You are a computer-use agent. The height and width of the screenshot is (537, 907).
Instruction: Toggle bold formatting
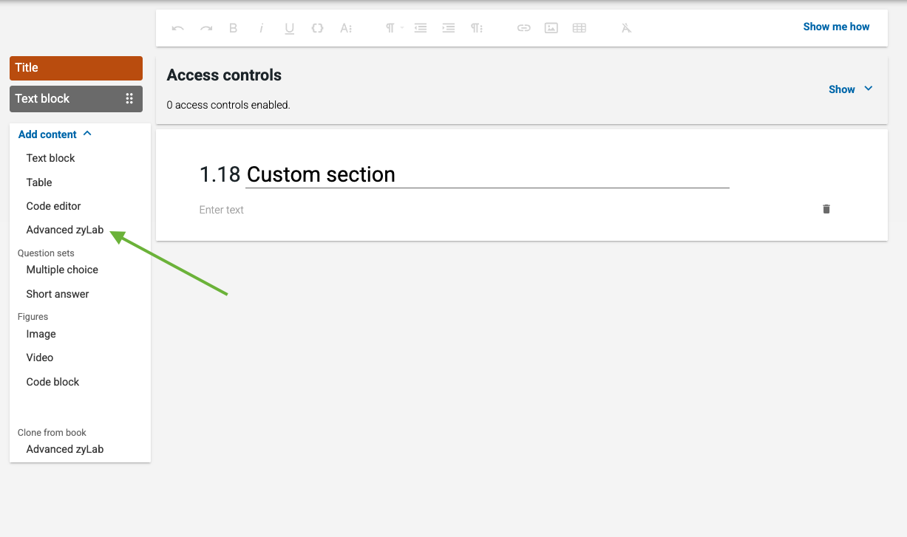tap(233, 28)
